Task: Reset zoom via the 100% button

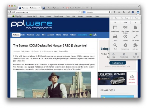Action: 125,22
